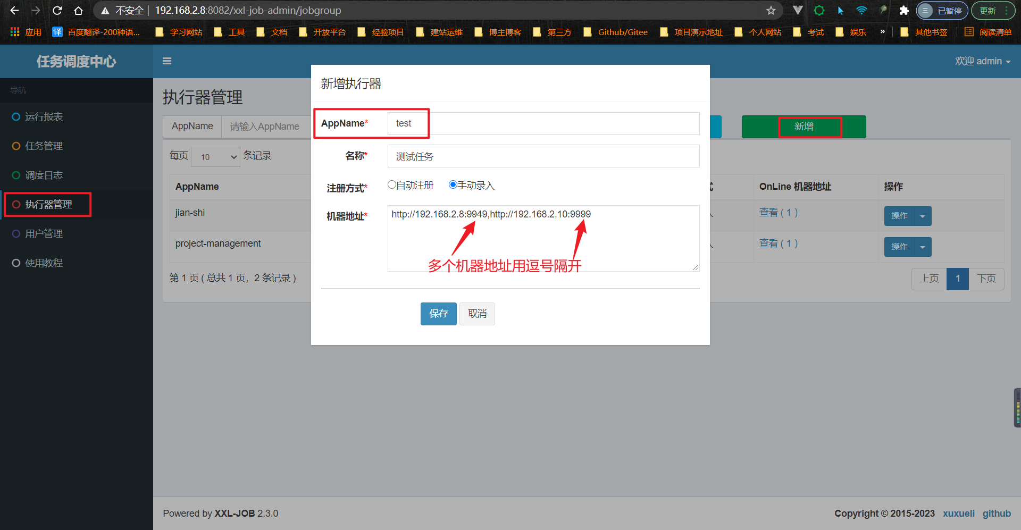Image resolution: width=1021 pixels, height=530 pixels.
Task: Open the browser extensions puzzle icon
Action: (904, 10)
